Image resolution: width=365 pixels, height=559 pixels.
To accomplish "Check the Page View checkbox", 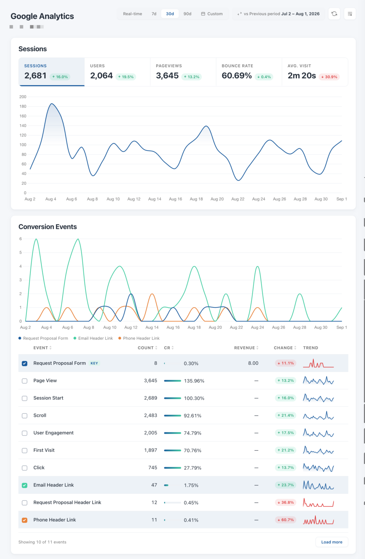I will (25, 381).
